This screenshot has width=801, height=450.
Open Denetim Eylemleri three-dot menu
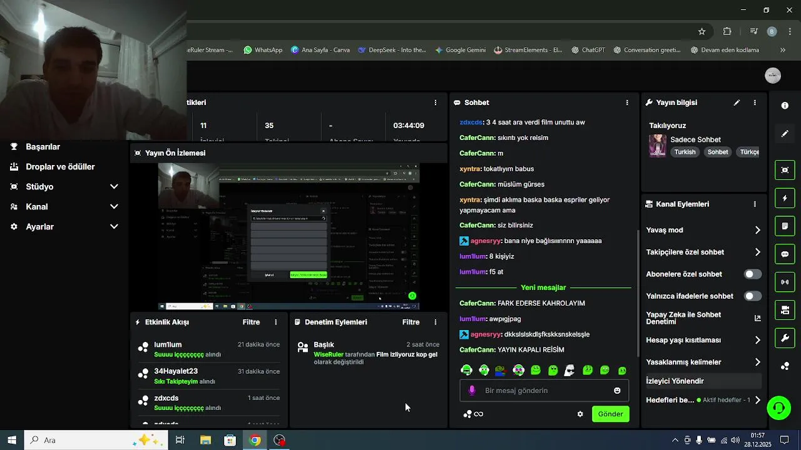click(x=436, y=322)
